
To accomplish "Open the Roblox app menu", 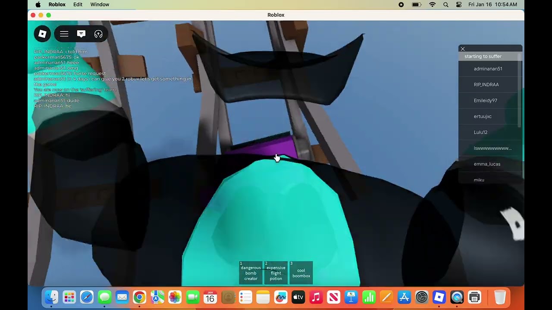I will pos(57,5).
